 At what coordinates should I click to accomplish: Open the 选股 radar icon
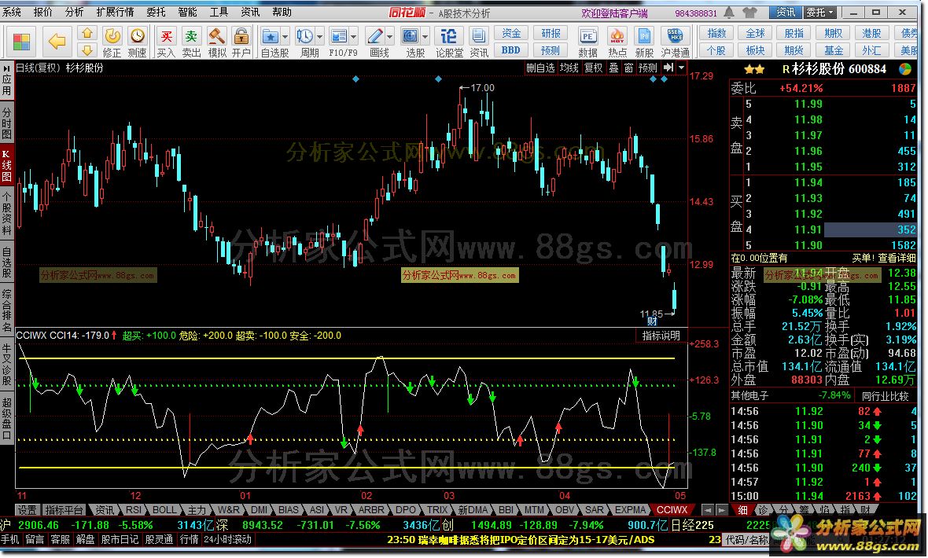(x=411, y=36)
